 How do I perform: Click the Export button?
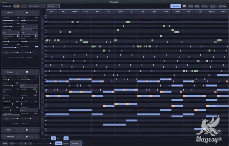point(213,6)
